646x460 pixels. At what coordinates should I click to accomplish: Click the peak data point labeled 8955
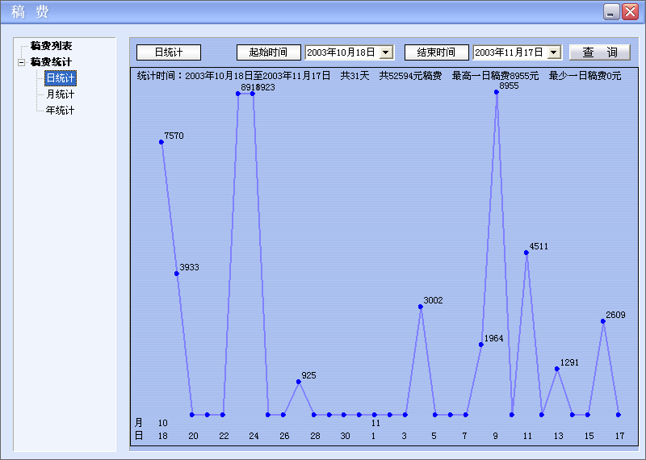tap(497, 92)
